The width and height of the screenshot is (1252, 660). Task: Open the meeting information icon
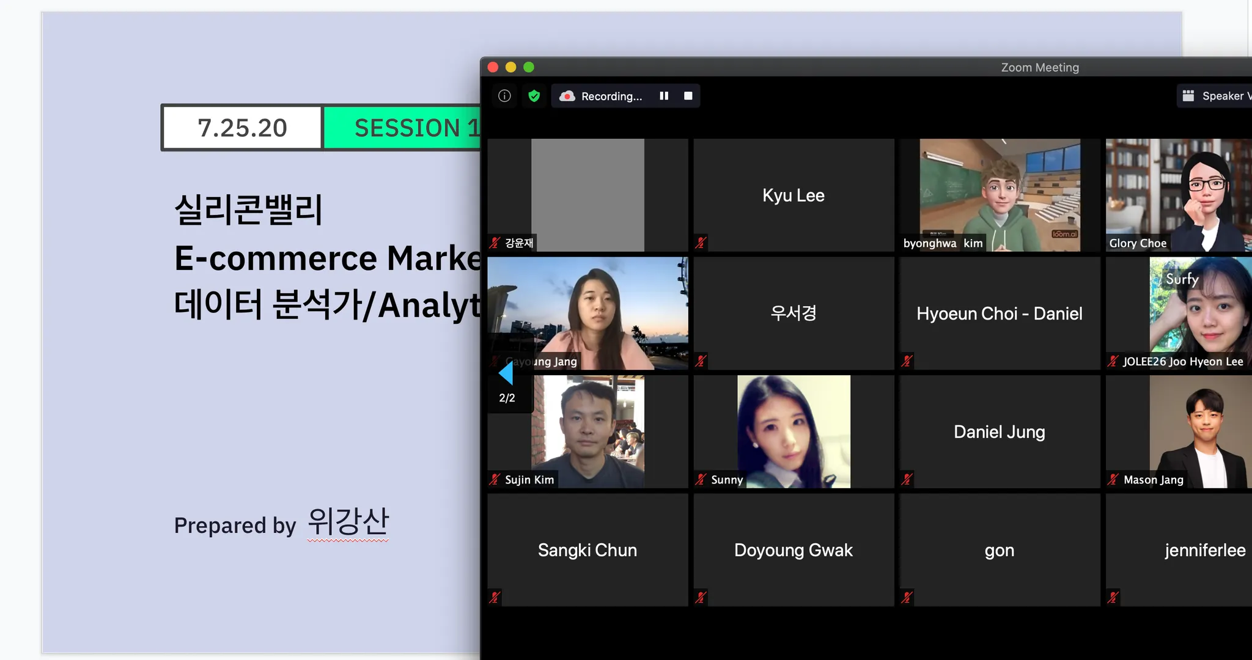pos(504,96)
